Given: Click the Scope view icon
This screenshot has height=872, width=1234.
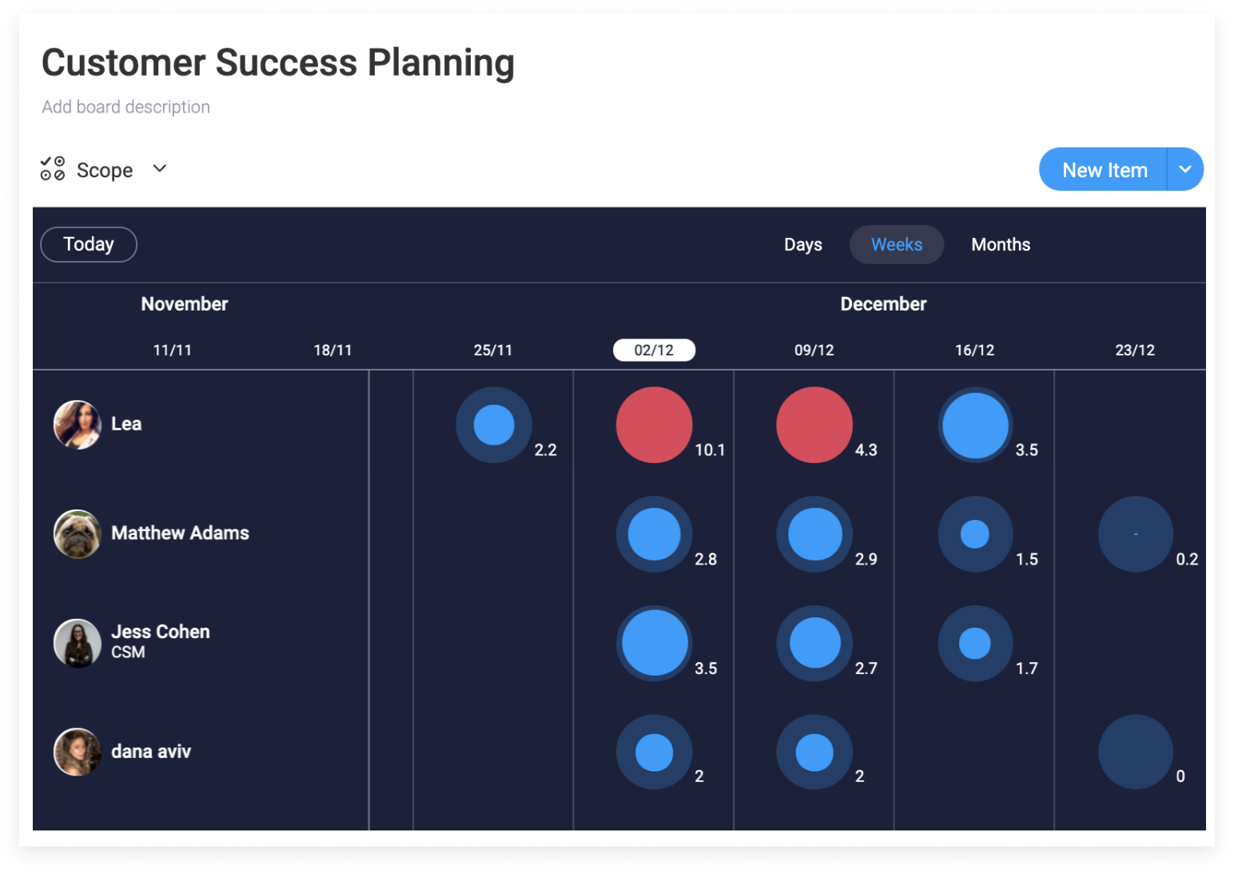Looking at the screenshot, I should [x=53, y=168].
